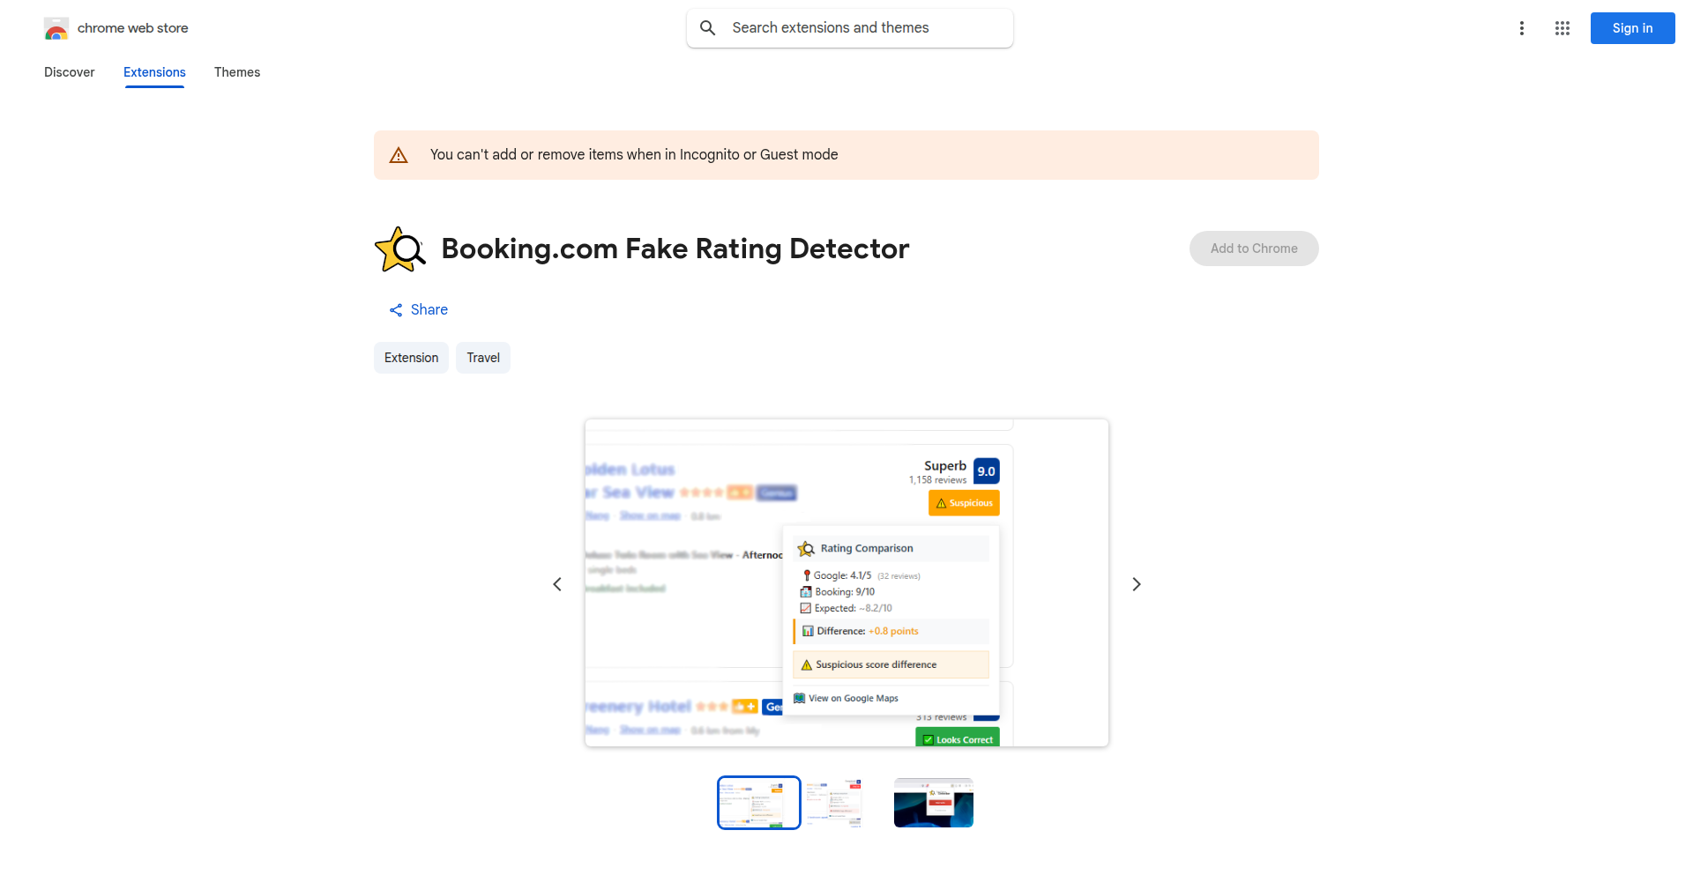The width and height of the screenshot is (1693, 875).
Task: Click the Share link
Action: click(429, 310)
